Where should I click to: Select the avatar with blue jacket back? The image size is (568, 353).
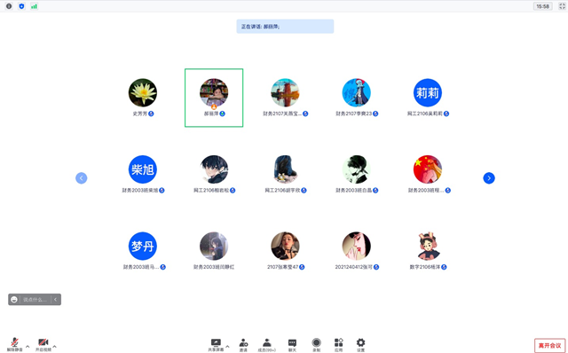[x=285, y=169]
